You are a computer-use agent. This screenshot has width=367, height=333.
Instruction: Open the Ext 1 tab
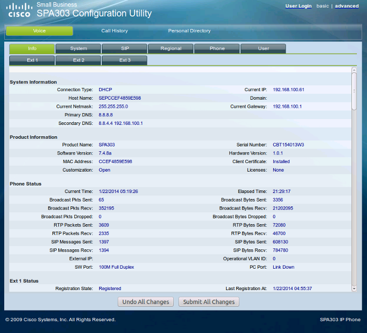coord(32,60)
